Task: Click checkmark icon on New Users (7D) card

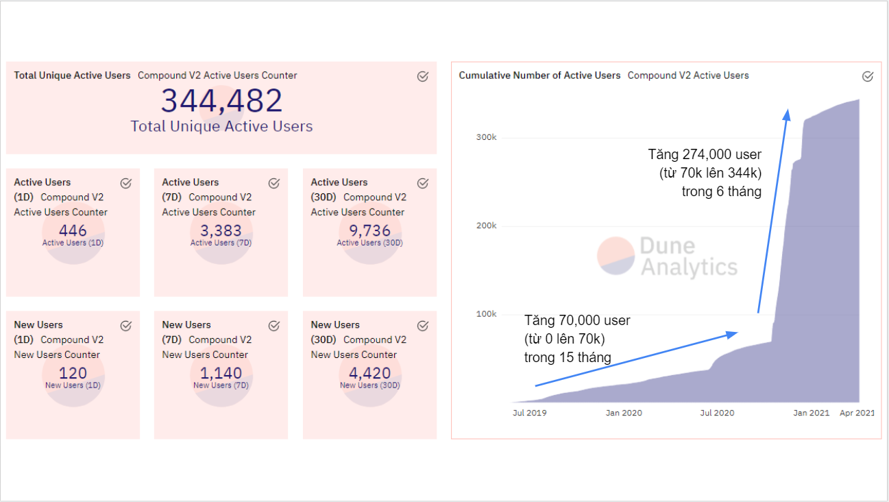Action: 274,326
